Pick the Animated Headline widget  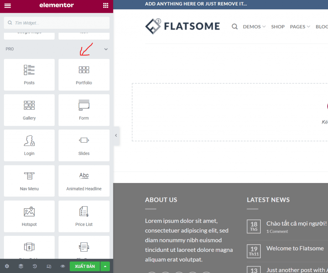(x=84, y=181)
